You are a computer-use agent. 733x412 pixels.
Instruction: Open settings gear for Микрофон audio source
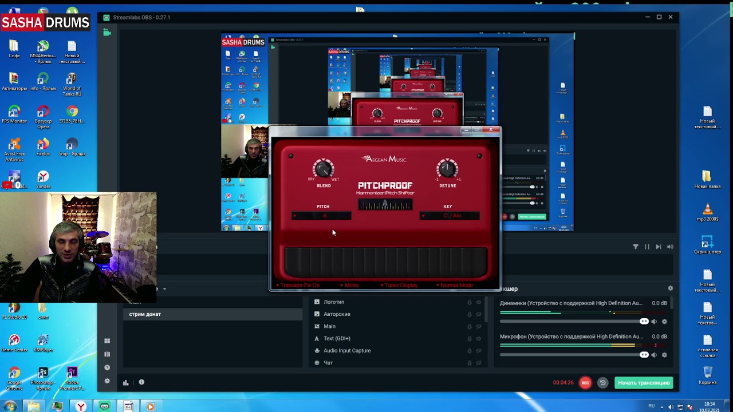(664, 355)
